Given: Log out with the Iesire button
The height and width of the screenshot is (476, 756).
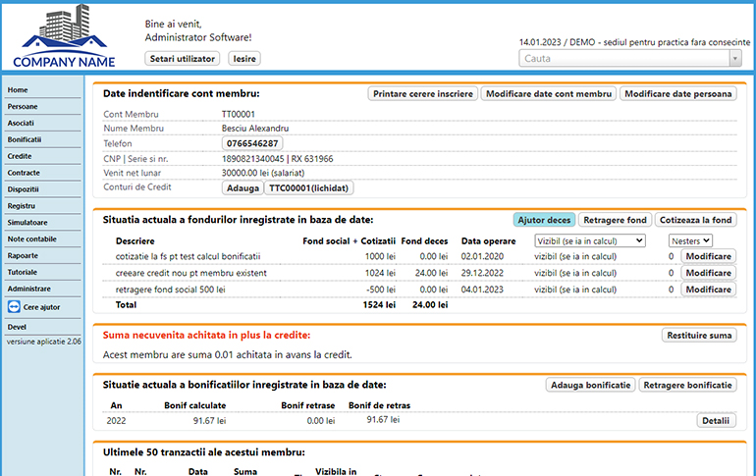Looking at the screenshot, I should (x=244, y=59).
